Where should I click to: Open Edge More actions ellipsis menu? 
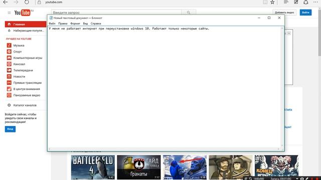point(315,2)
